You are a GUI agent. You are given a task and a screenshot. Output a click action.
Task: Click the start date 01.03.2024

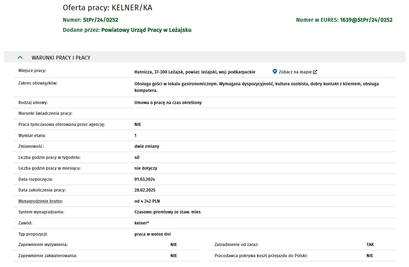tap(145, 179)
